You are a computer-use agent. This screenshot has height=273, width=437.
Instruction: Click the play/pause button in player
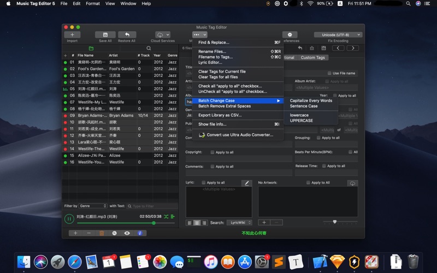click(69, 219)
